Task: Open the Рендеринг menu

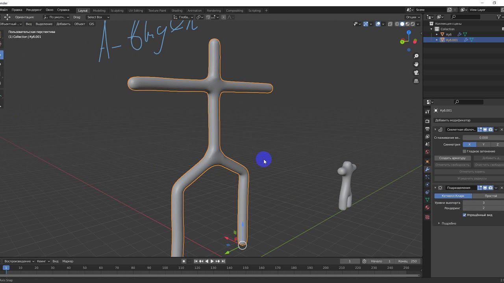Action: 34,10
